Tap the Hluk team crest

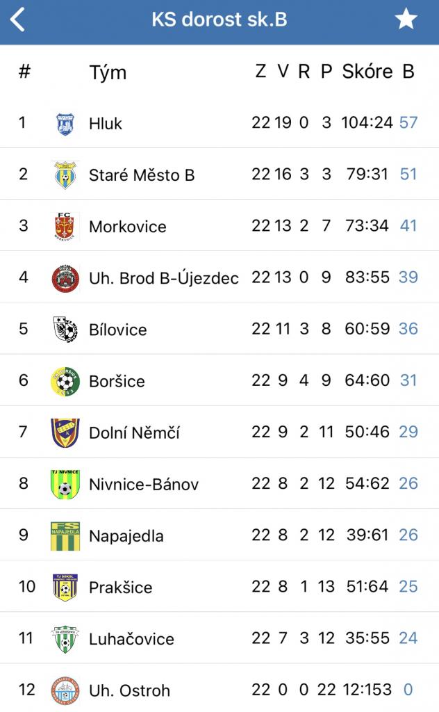pyautogui.click(x=65, y=124)
